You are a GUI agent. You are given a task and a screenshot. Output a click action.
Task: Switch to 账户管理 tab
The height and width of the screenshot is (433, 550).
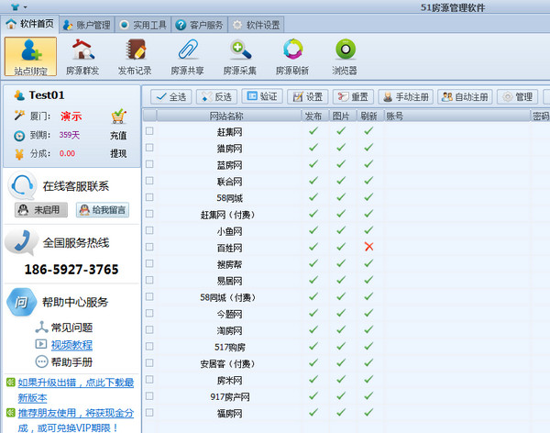87,25
